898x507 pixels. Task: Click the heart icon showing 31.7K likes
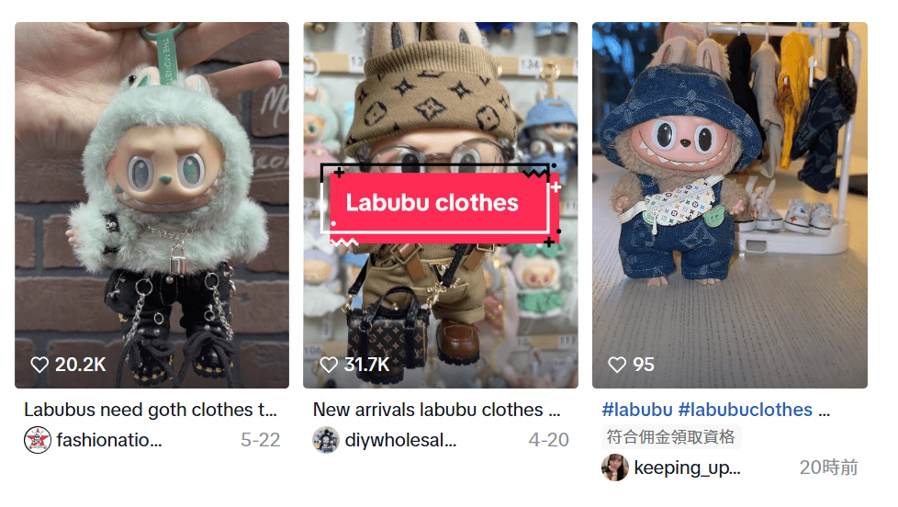pyautogui.click(x=329, y=365)
